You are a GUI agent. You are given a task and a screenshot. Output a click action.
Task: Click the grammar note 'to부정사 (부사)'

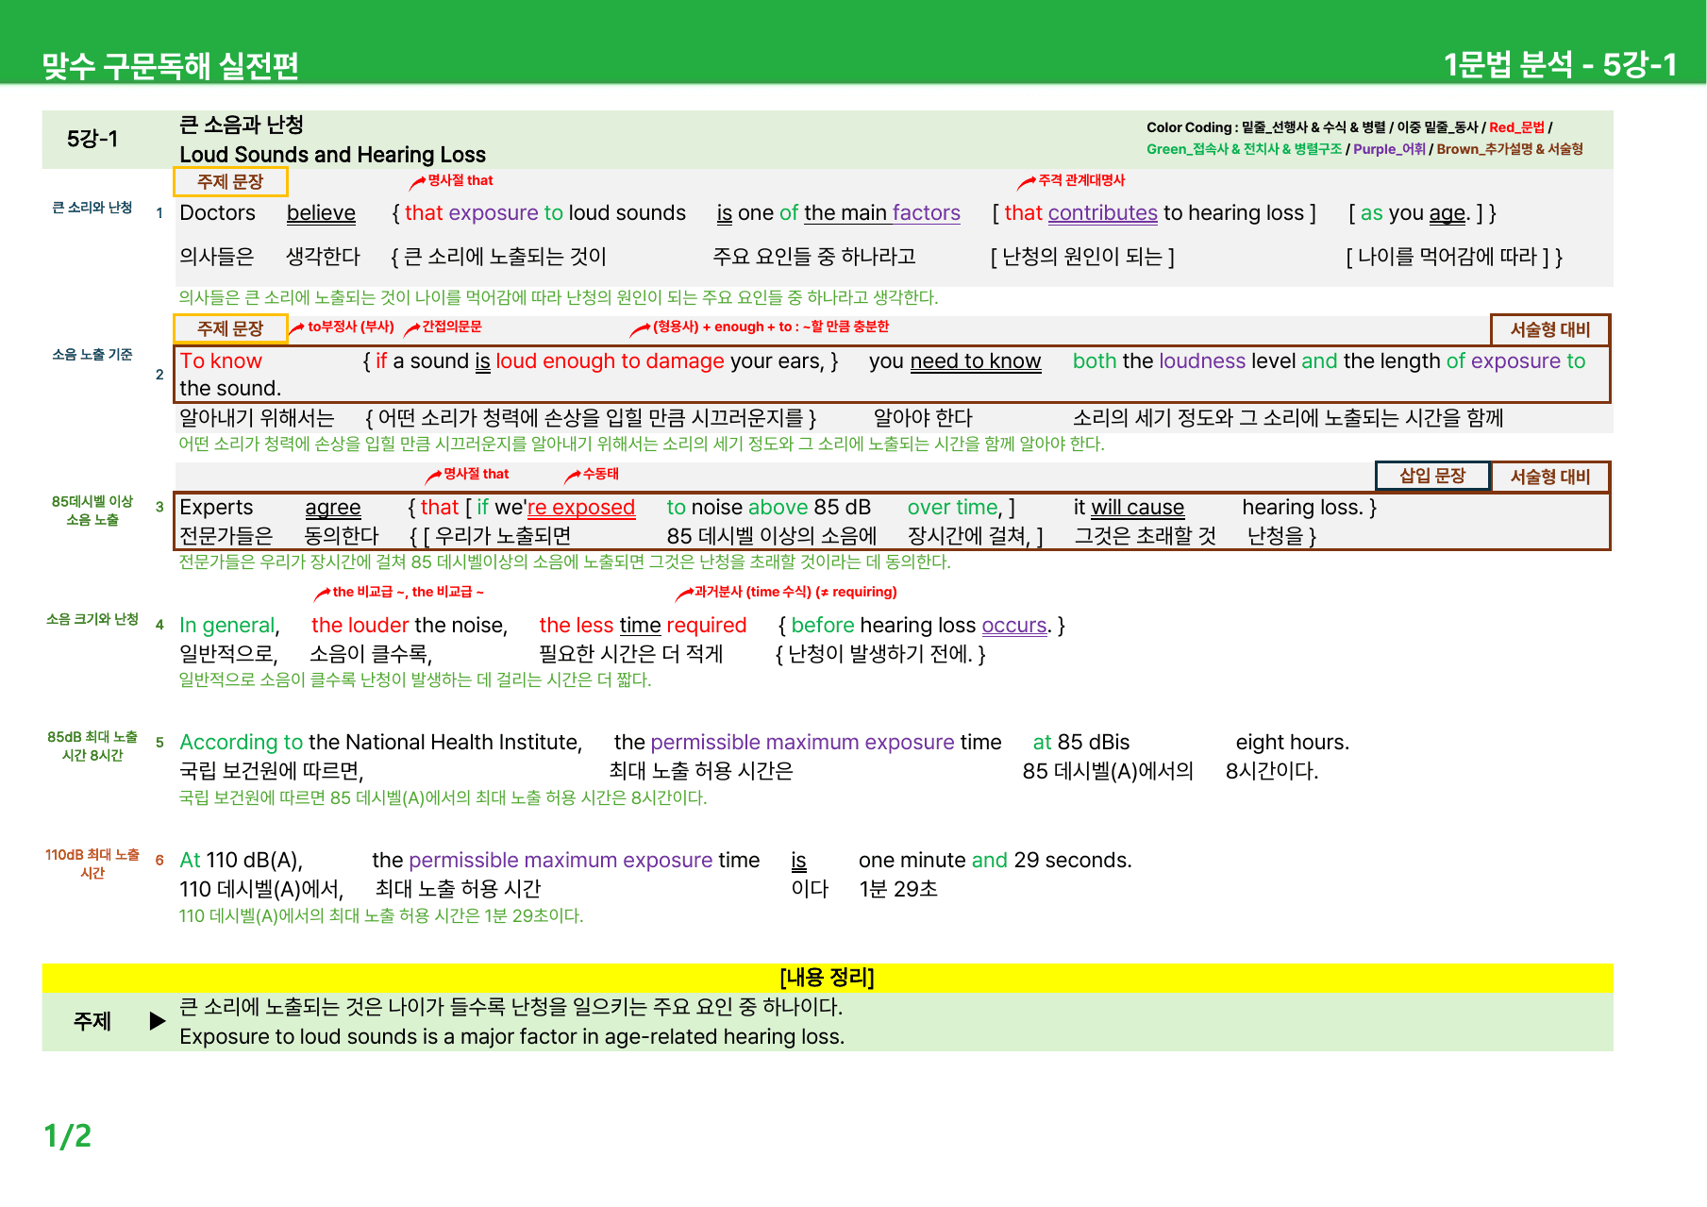pyautogui.click(x=350, y=327)
